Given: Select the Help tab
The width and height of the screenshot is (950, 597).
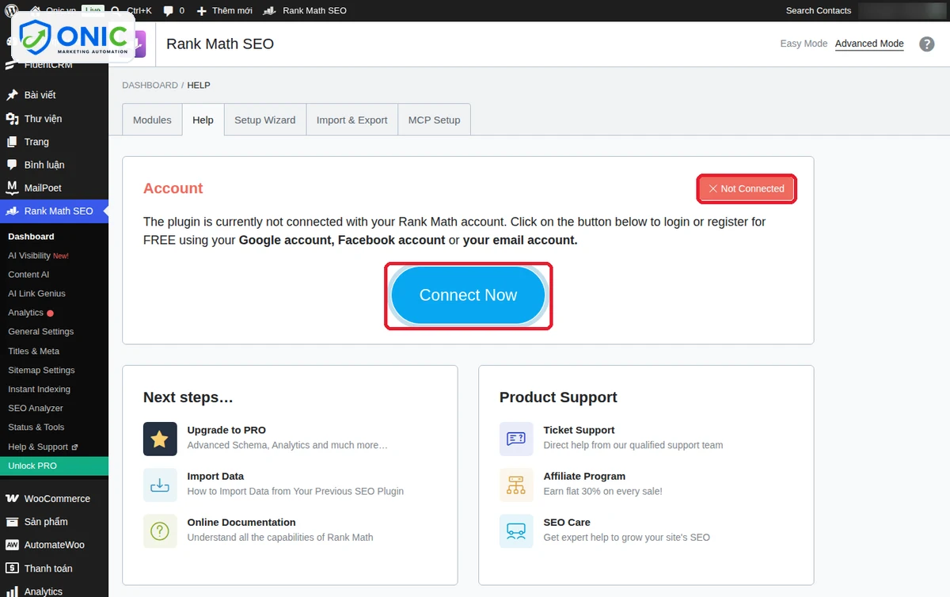Looking at the screenshot, I should click(x=203, y=120).
